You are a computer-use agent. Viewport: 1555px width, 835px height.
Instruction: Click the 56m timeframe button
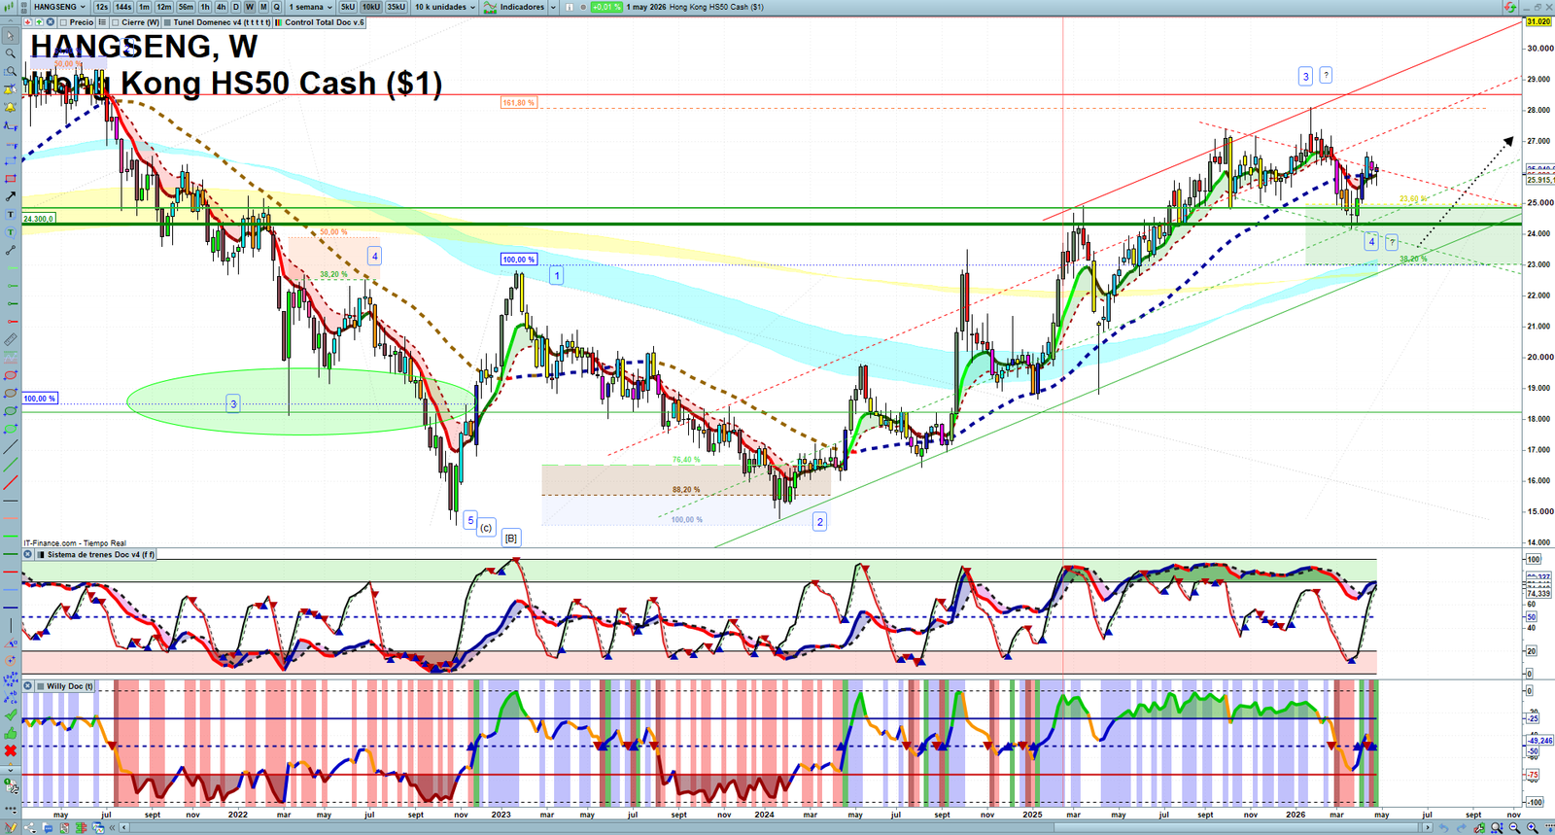(x=186, y=7)
